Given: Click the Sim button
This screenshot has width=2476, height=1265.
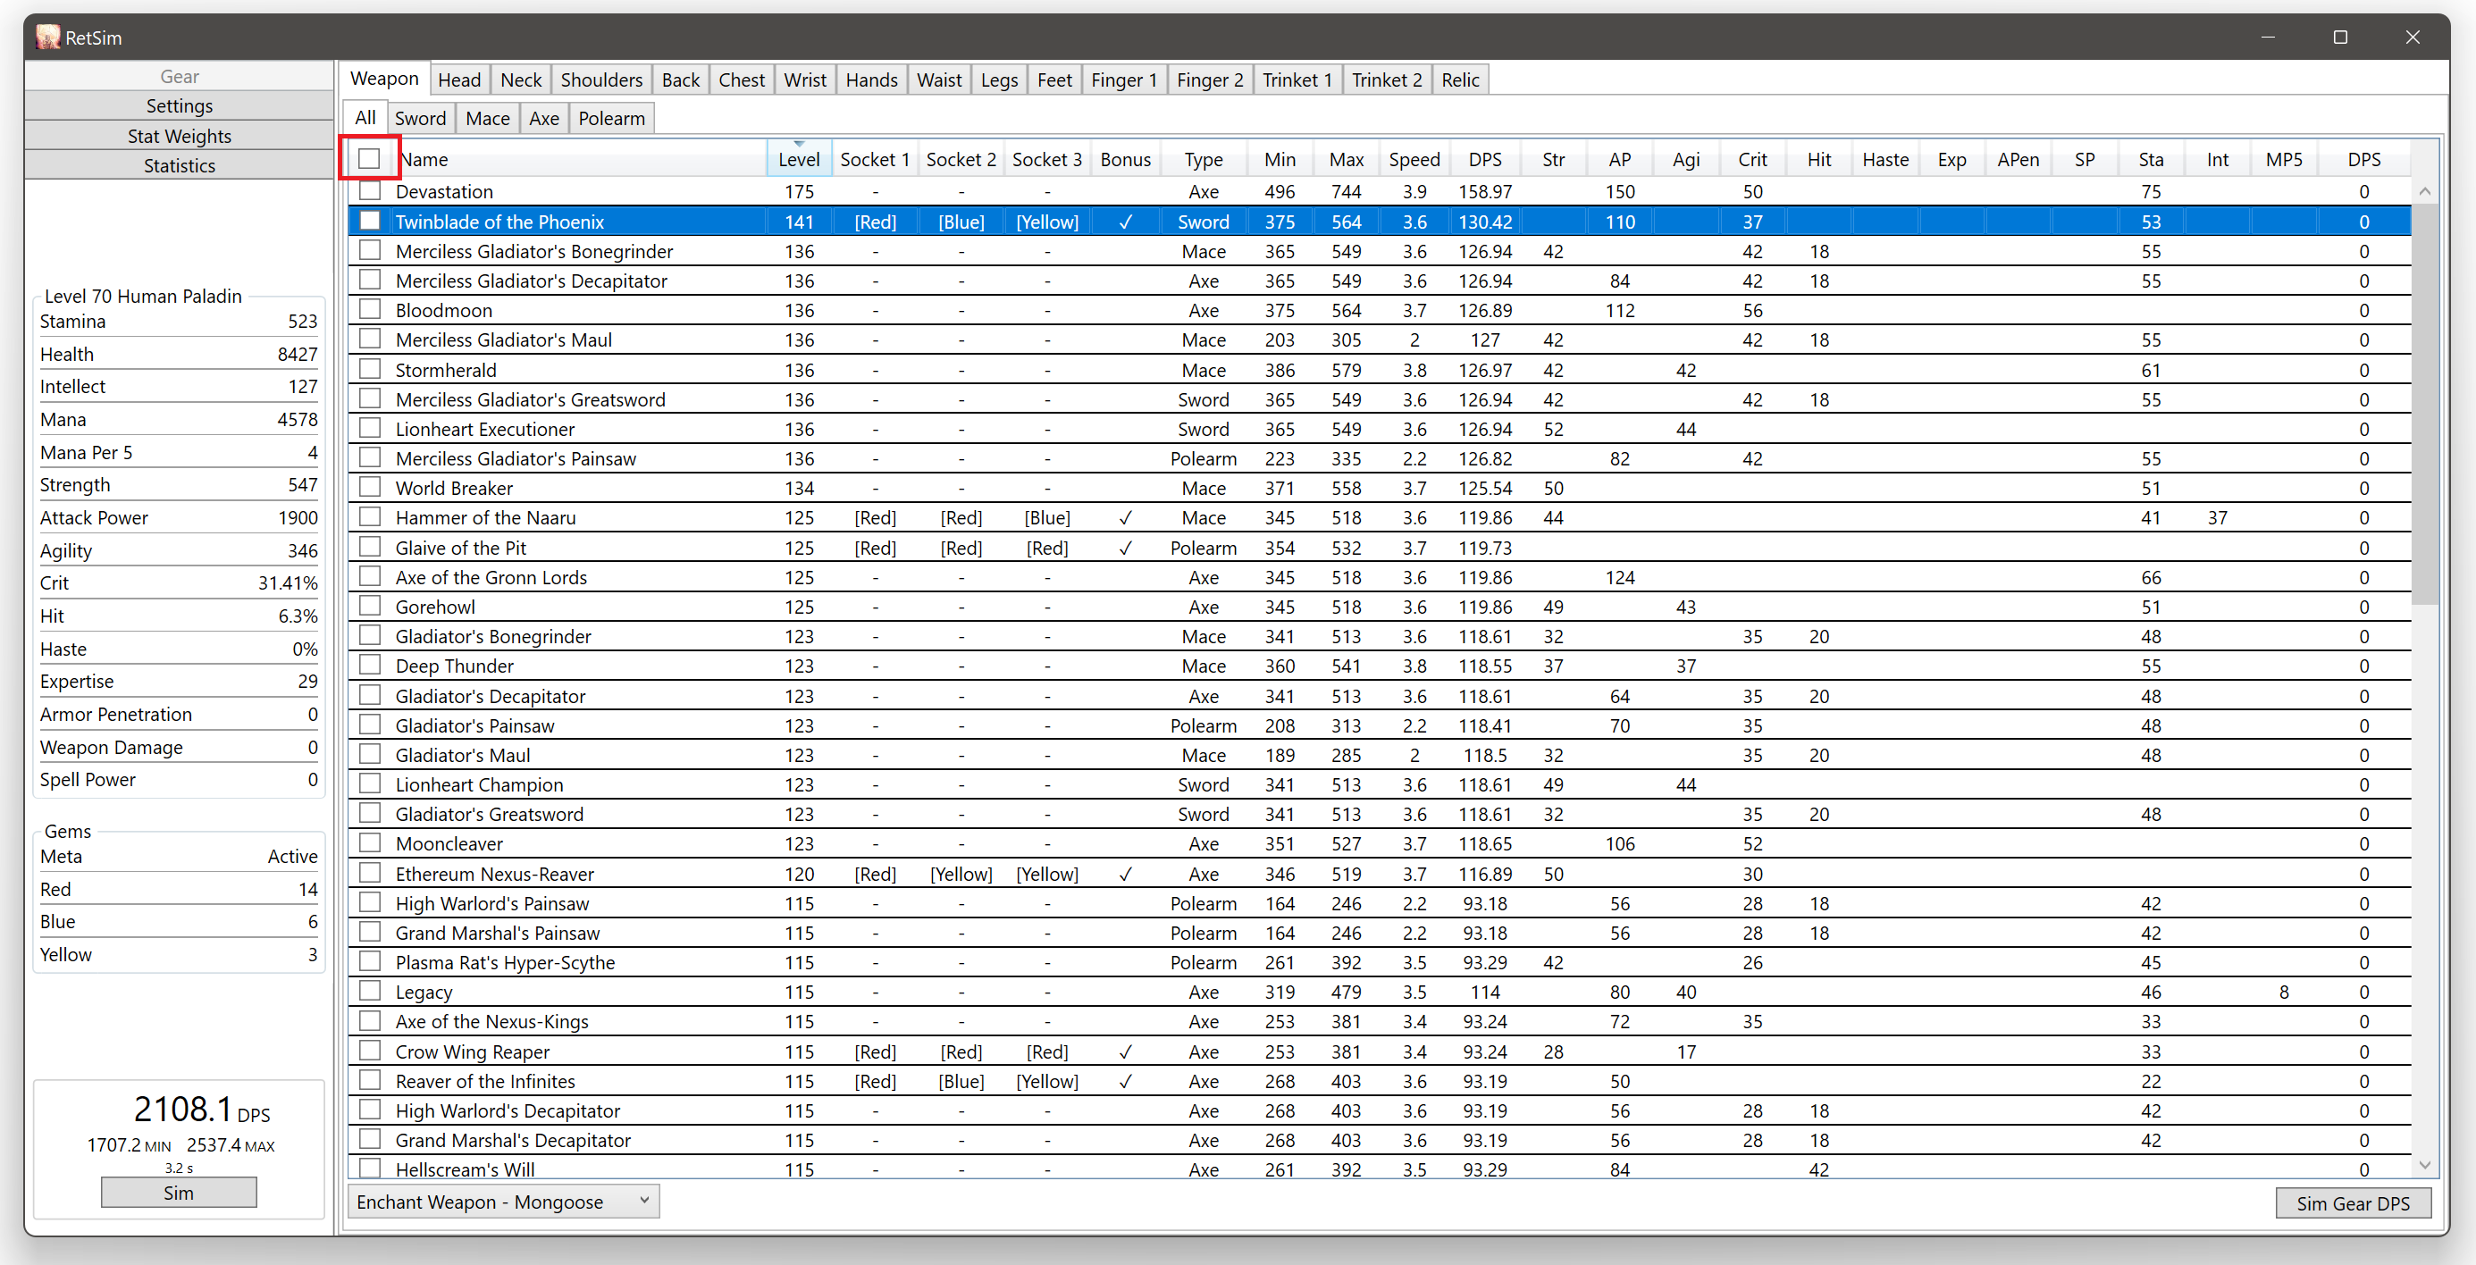Looking at the screenshot, I should pos(179,1192).
